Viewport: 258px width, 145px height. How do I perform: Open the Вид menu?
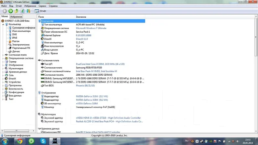[11, 6]
